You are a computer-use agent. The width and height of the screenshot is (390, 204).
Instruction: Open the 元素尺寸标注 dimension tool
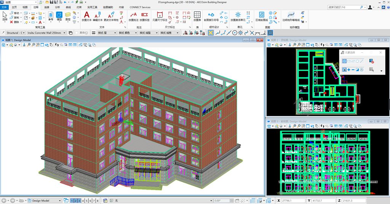(x=160, y=16)
